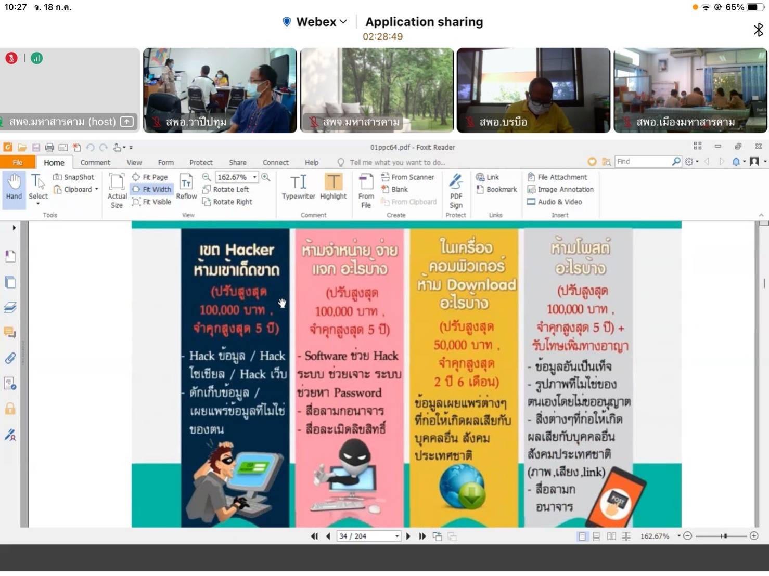The image size is (769, 576).
Task: Open the Protect tab
Action: click(201, 162)
